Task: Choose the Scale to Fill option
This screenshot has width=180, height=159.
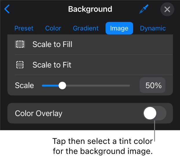Action: point(52,44)
